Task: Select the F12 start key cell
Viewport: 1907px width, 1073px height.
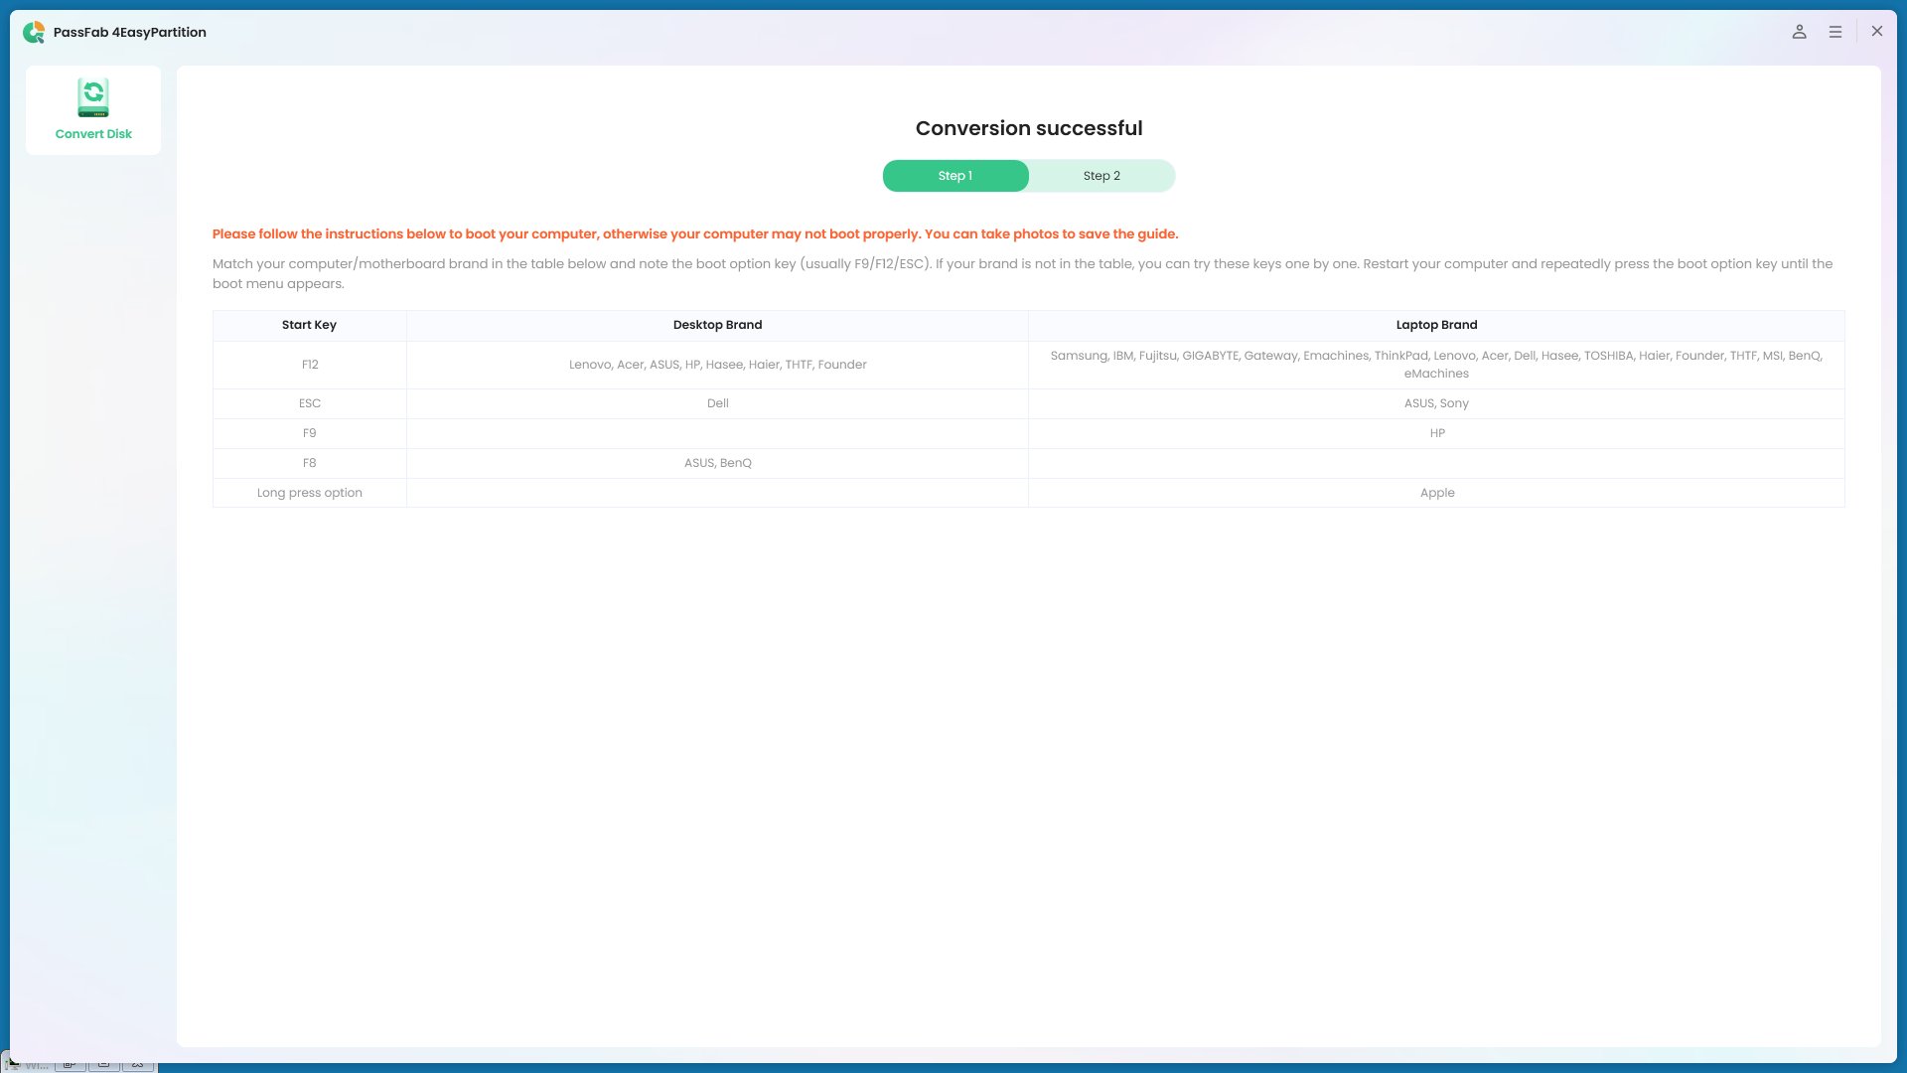Action: click(310, 365)
